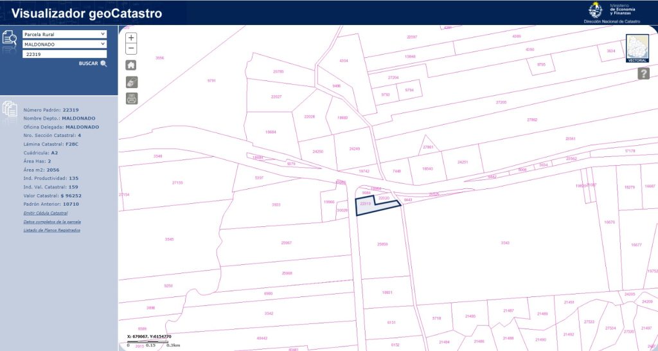Select parcel 3543 on the map
The image size is (658, 351).
pyautogui.click(x=505, y=243)
